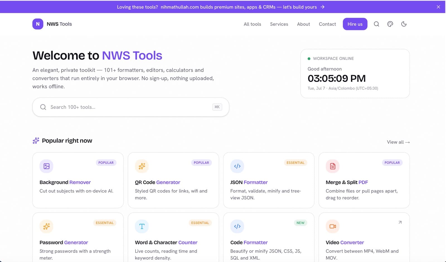Click ESSENTIAL badge on JSON Formatter card

point(295,162)
